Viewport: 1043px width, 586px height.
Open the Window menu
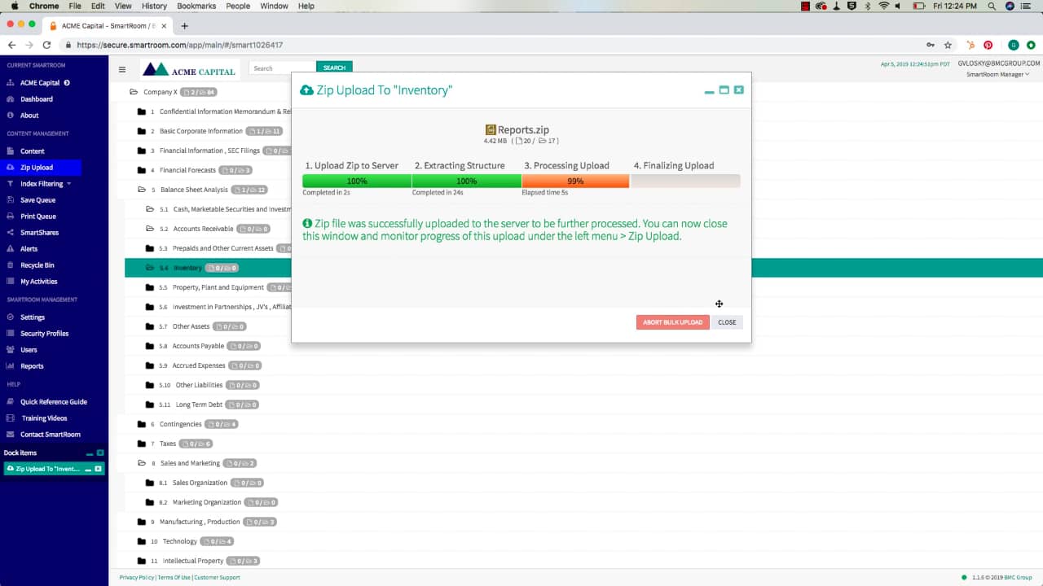[274, 6]
